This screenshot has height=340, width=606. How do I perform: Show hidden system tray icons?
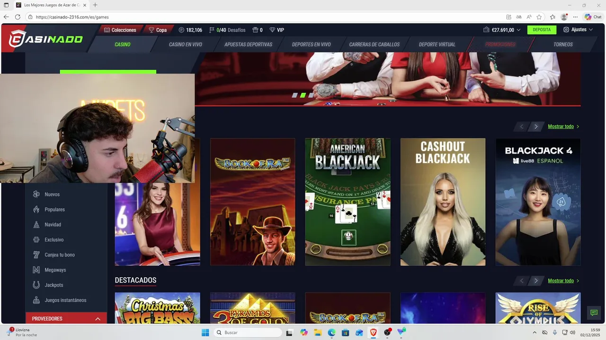535,332
